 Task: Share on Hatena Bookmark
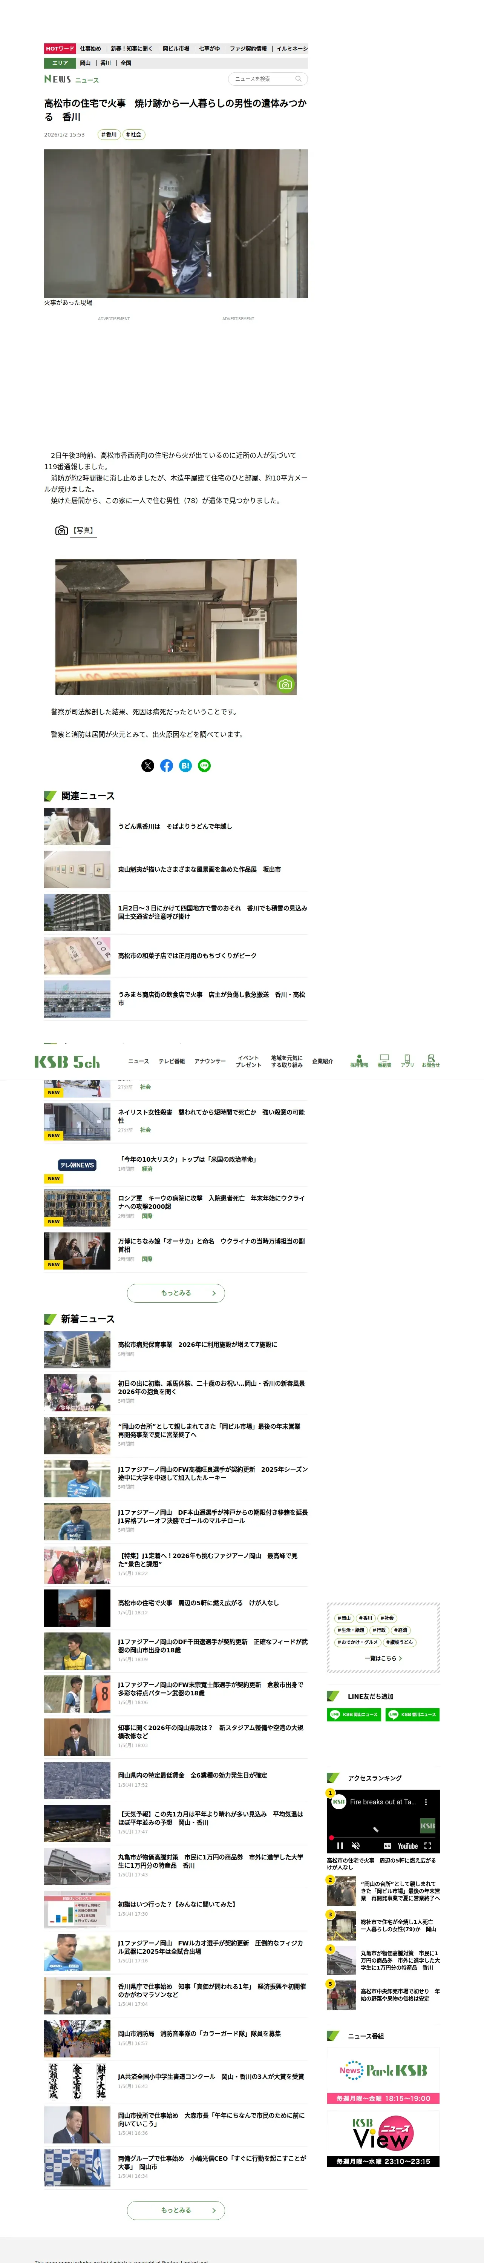[x=185, y=766]
